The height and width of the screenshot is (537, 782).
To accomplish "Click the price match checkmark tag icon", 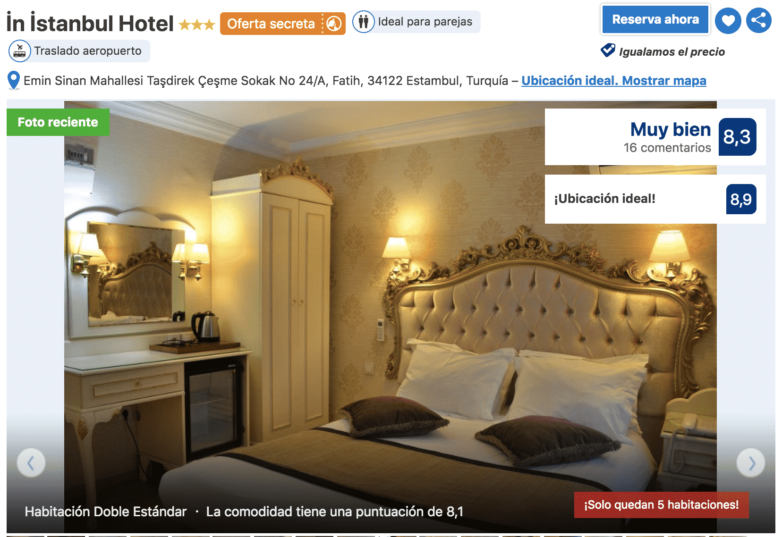I will (x=608, y=50).
